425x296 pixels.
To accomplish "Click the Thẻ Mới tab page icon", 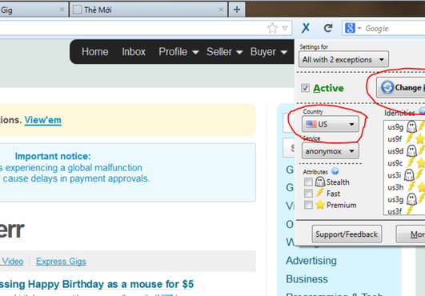I will coord(77,10).
